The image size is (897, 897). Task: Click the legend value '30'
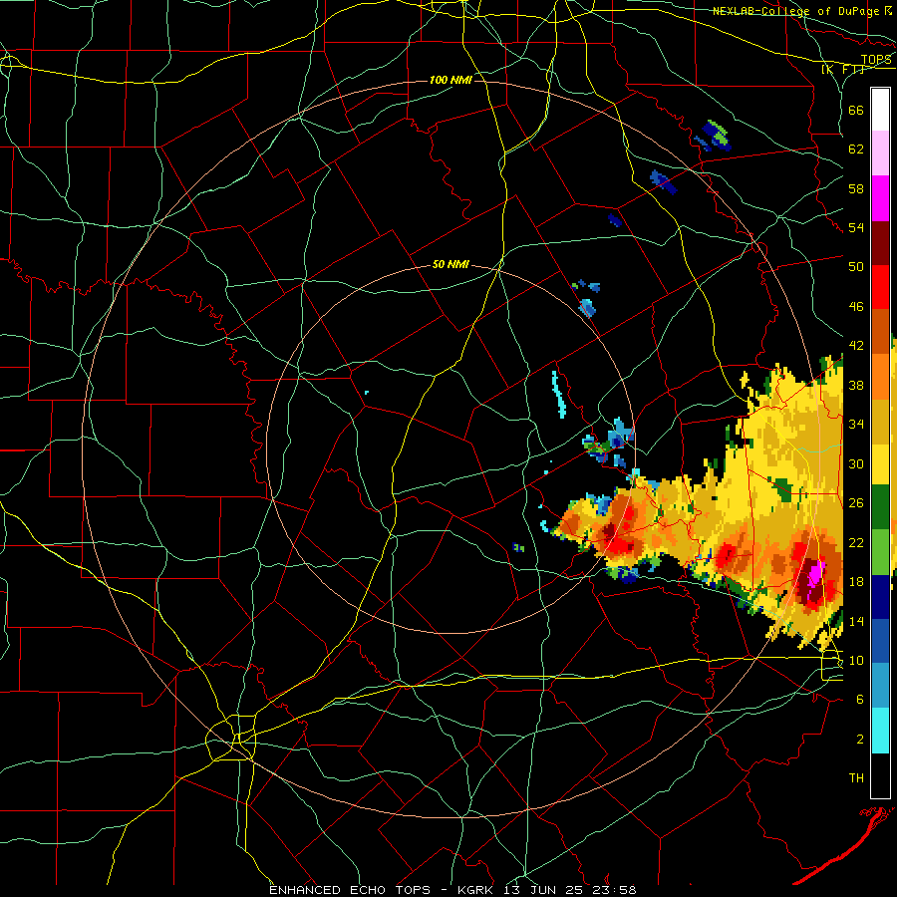click(x=856, y=463)
